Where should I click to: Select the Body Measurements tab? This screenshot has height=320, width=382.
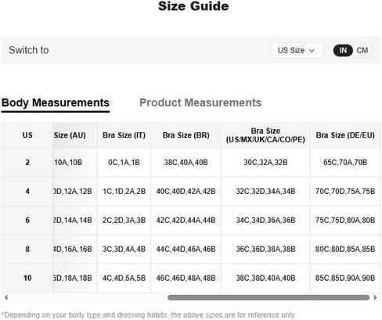(x=56, y=102)
